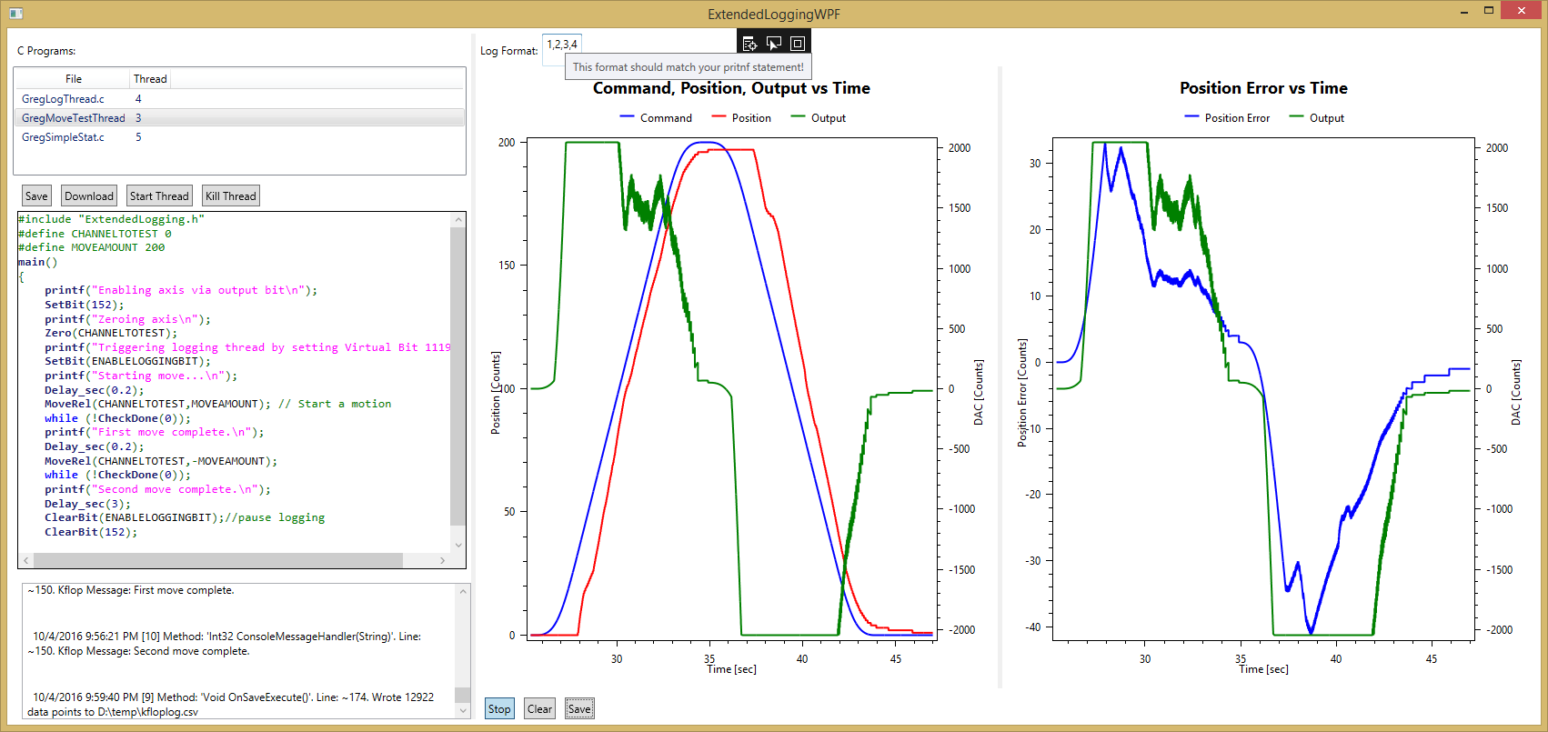Select the GregSimpleStat.c program row
1548x732 pixels.
(63, 137)
